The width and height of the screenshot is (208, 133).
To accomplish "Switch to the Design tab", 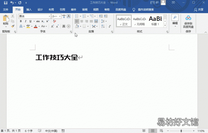I will click(x=40, y=10).
